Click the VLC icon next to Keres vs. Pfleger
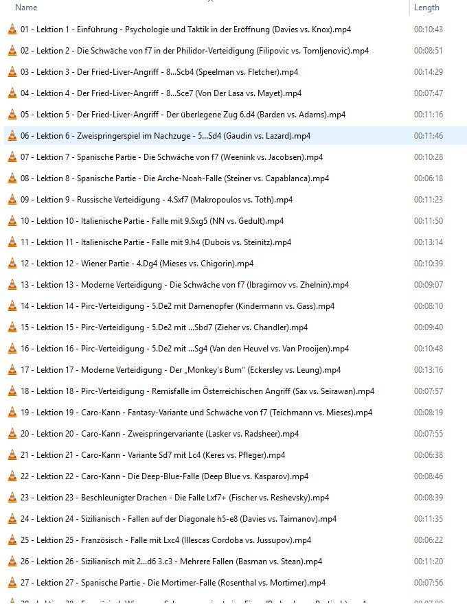The image size is (467, 613). (12, 455)
